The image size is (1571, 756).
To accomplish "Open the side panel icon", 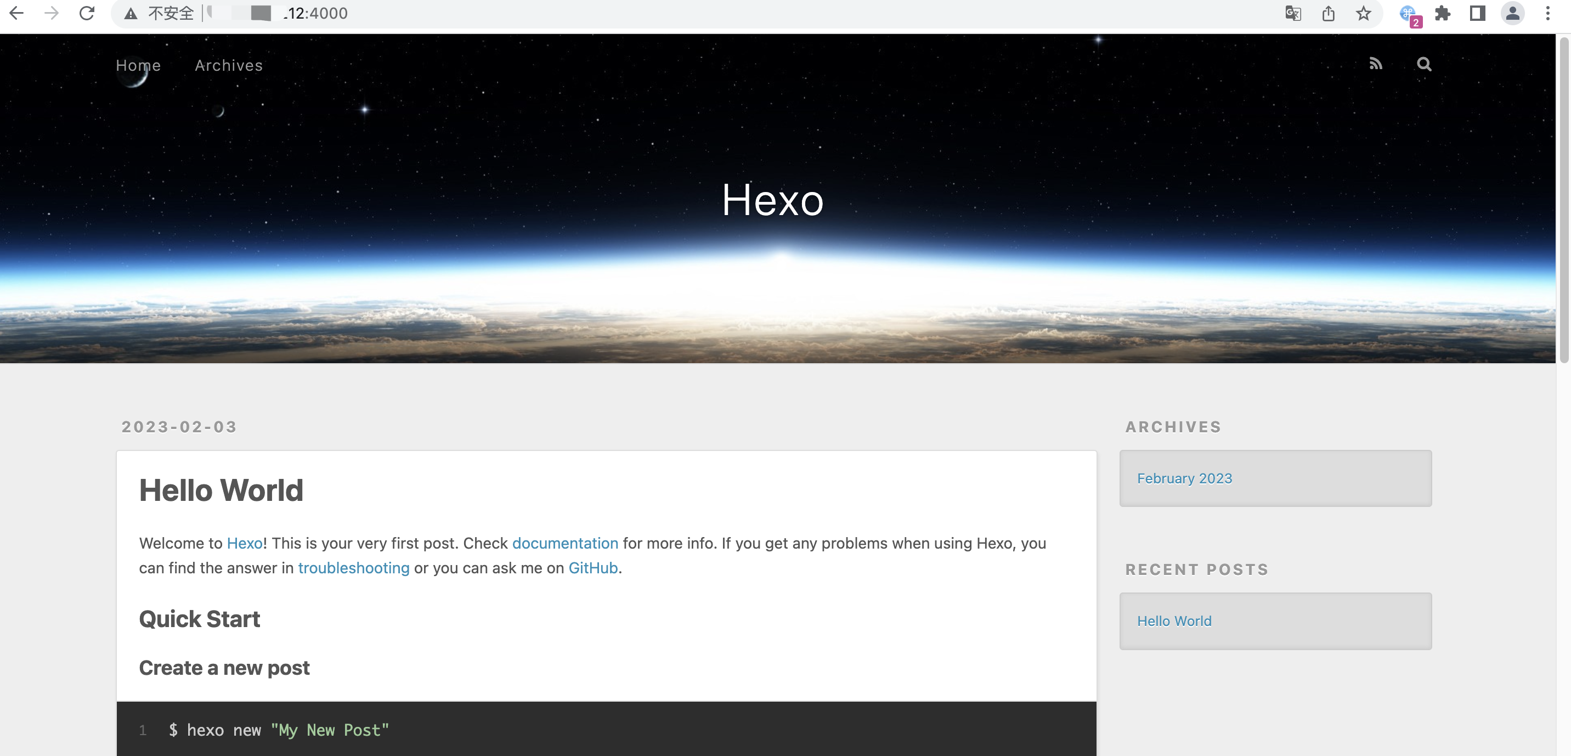I will click(1478, 13).
